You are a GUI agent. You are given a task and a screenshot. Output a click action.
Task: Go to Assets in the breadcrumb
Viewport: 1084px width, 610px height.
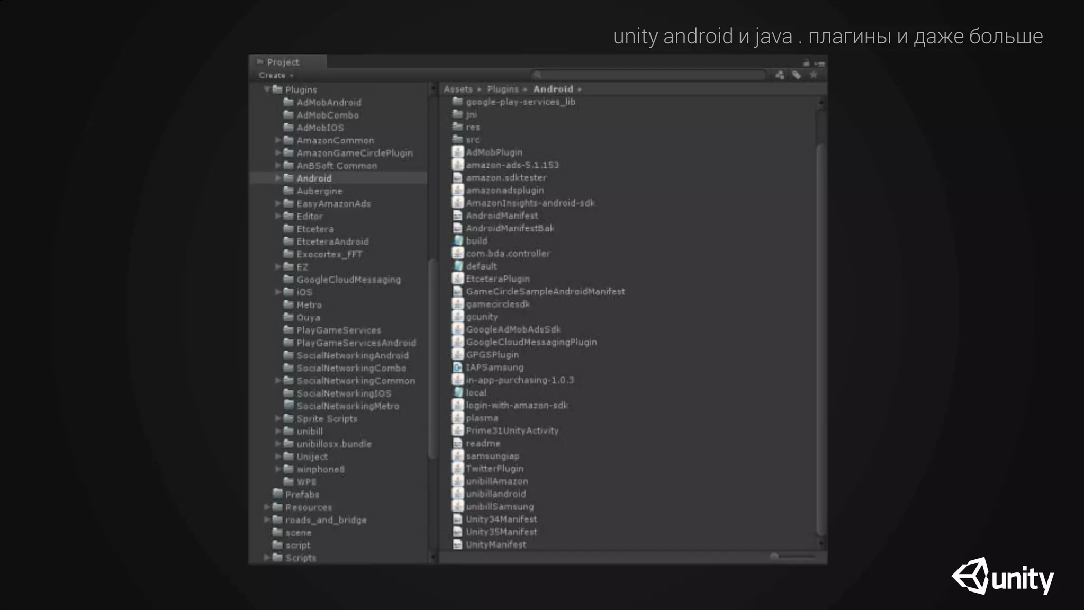point(458,89)
